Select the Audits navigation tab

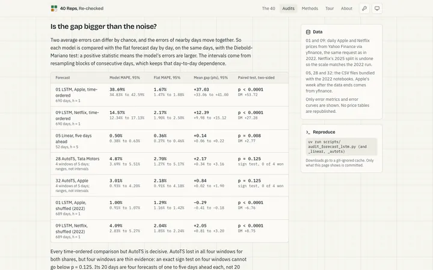coord(288,8)
